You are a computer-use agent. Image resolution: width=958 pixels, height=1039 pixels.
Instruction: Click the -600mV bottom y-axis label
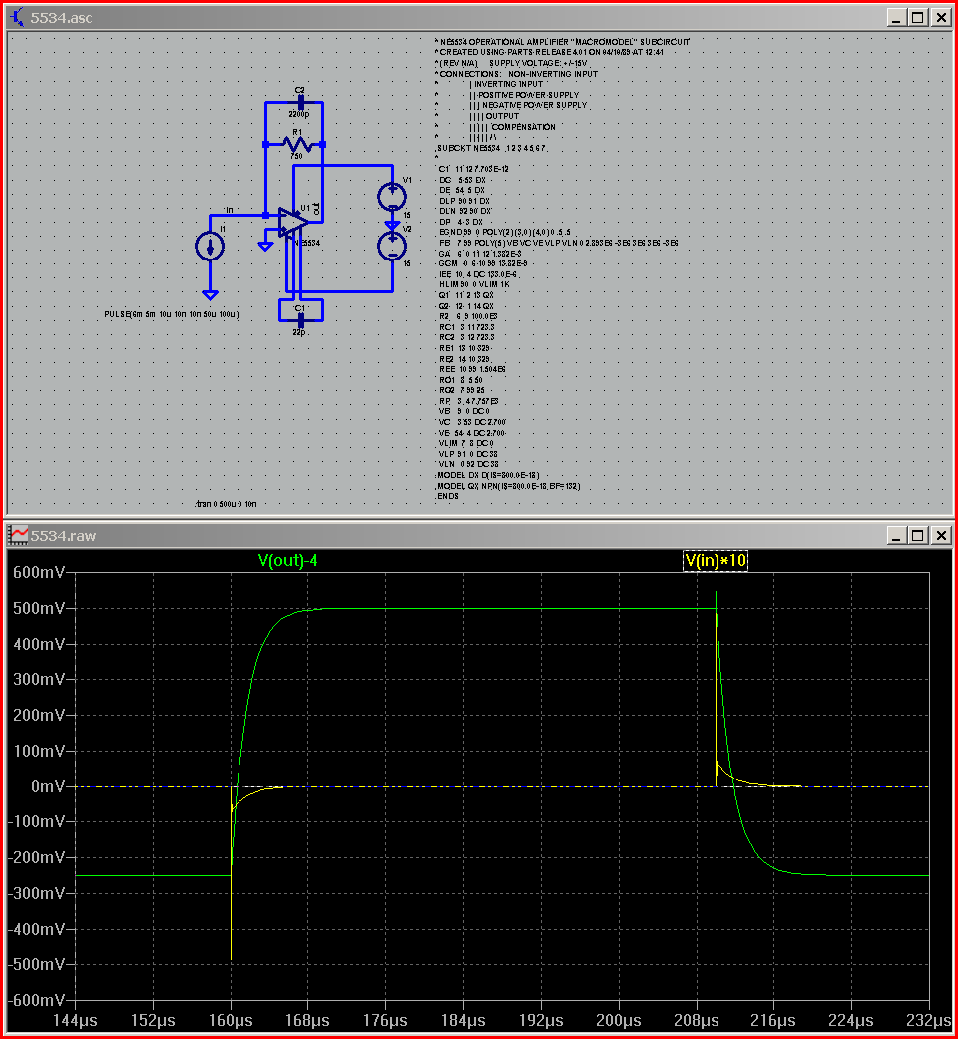[37, 1000]
